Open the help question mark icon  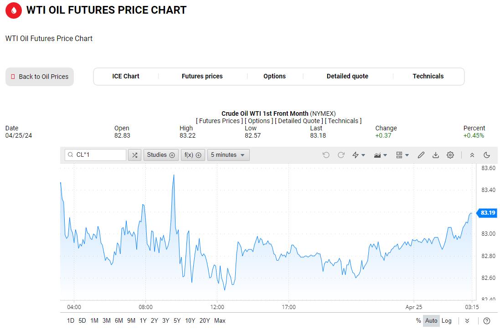tap(487, 321)
